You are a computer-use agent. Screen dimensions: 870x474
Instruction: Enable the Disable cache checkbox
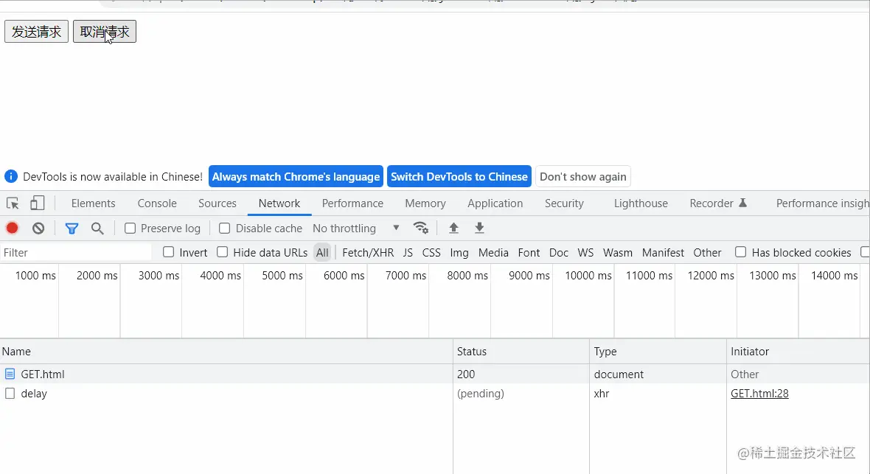click(225, 228)
